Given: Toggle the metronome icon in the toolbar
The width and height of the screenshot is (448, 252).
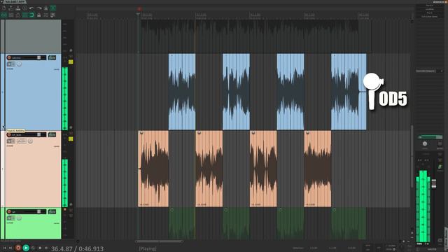Looking at the screenshot, I should click(x=45, y=8).
